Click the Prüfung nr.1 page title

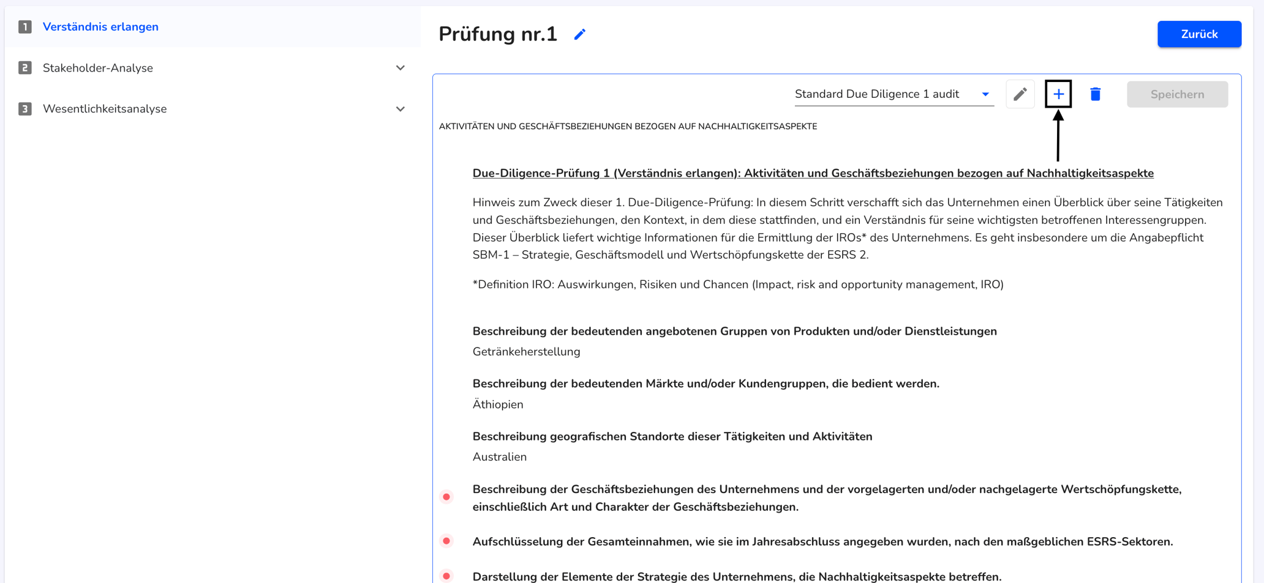(498, 34)
